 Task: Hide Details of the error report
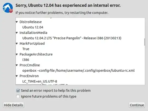coord(13,105)
